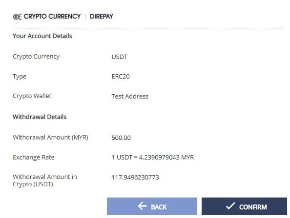Select the DIREPAY header label
Image resolution: width=290 pixels, height=218 pixels.
(102, 17)
